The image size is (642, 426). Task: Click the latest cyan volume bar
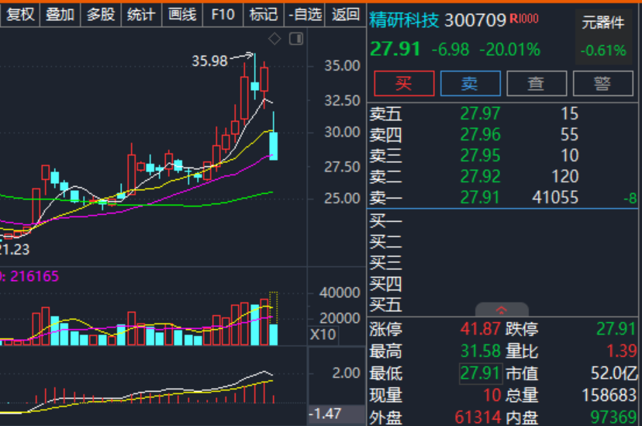274,334
